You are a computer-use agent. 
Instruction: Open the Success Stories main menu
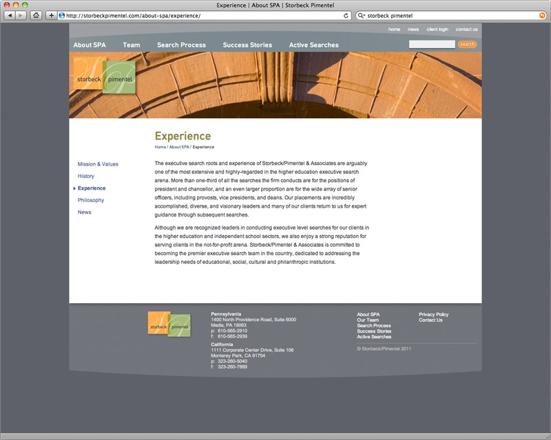pyautogui.click(x=247, y=45)
